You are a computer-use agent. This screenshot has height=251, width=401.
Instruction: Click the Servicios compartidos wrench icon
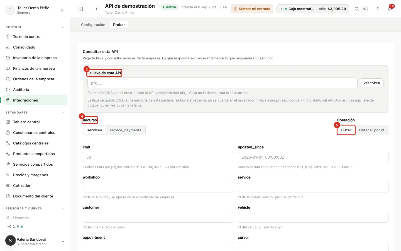(x=8, y=164)
